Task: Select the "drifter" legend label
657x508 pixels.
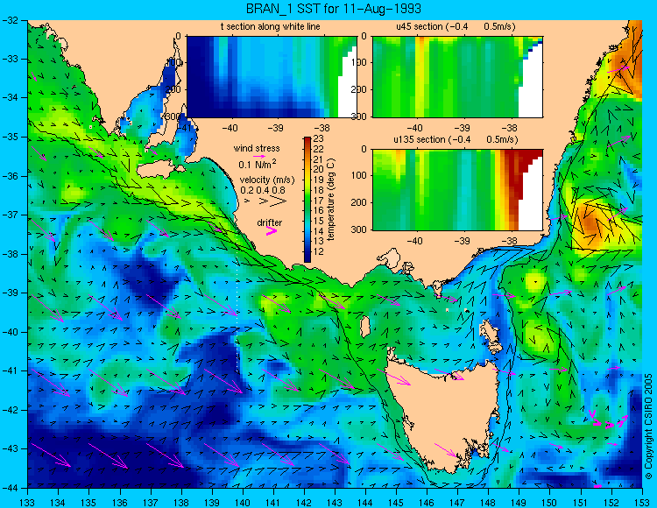Action: pos(270,222)
